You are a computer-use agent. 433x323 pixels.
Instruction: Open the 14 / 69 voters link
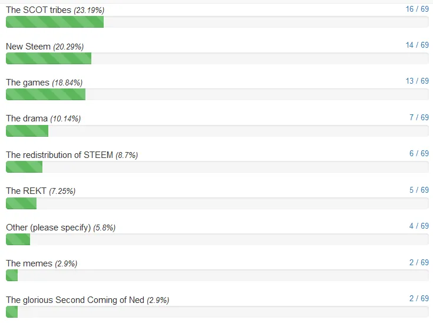417,45
